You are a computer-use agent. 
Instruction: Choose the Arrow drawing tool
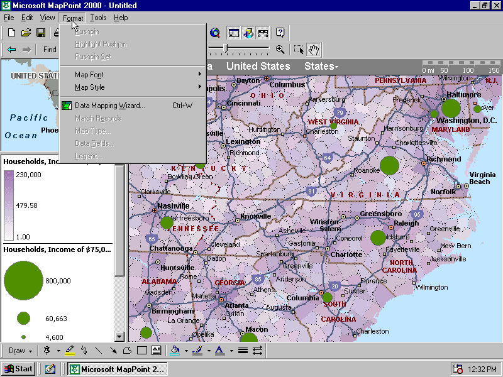(x=113, y=351)
